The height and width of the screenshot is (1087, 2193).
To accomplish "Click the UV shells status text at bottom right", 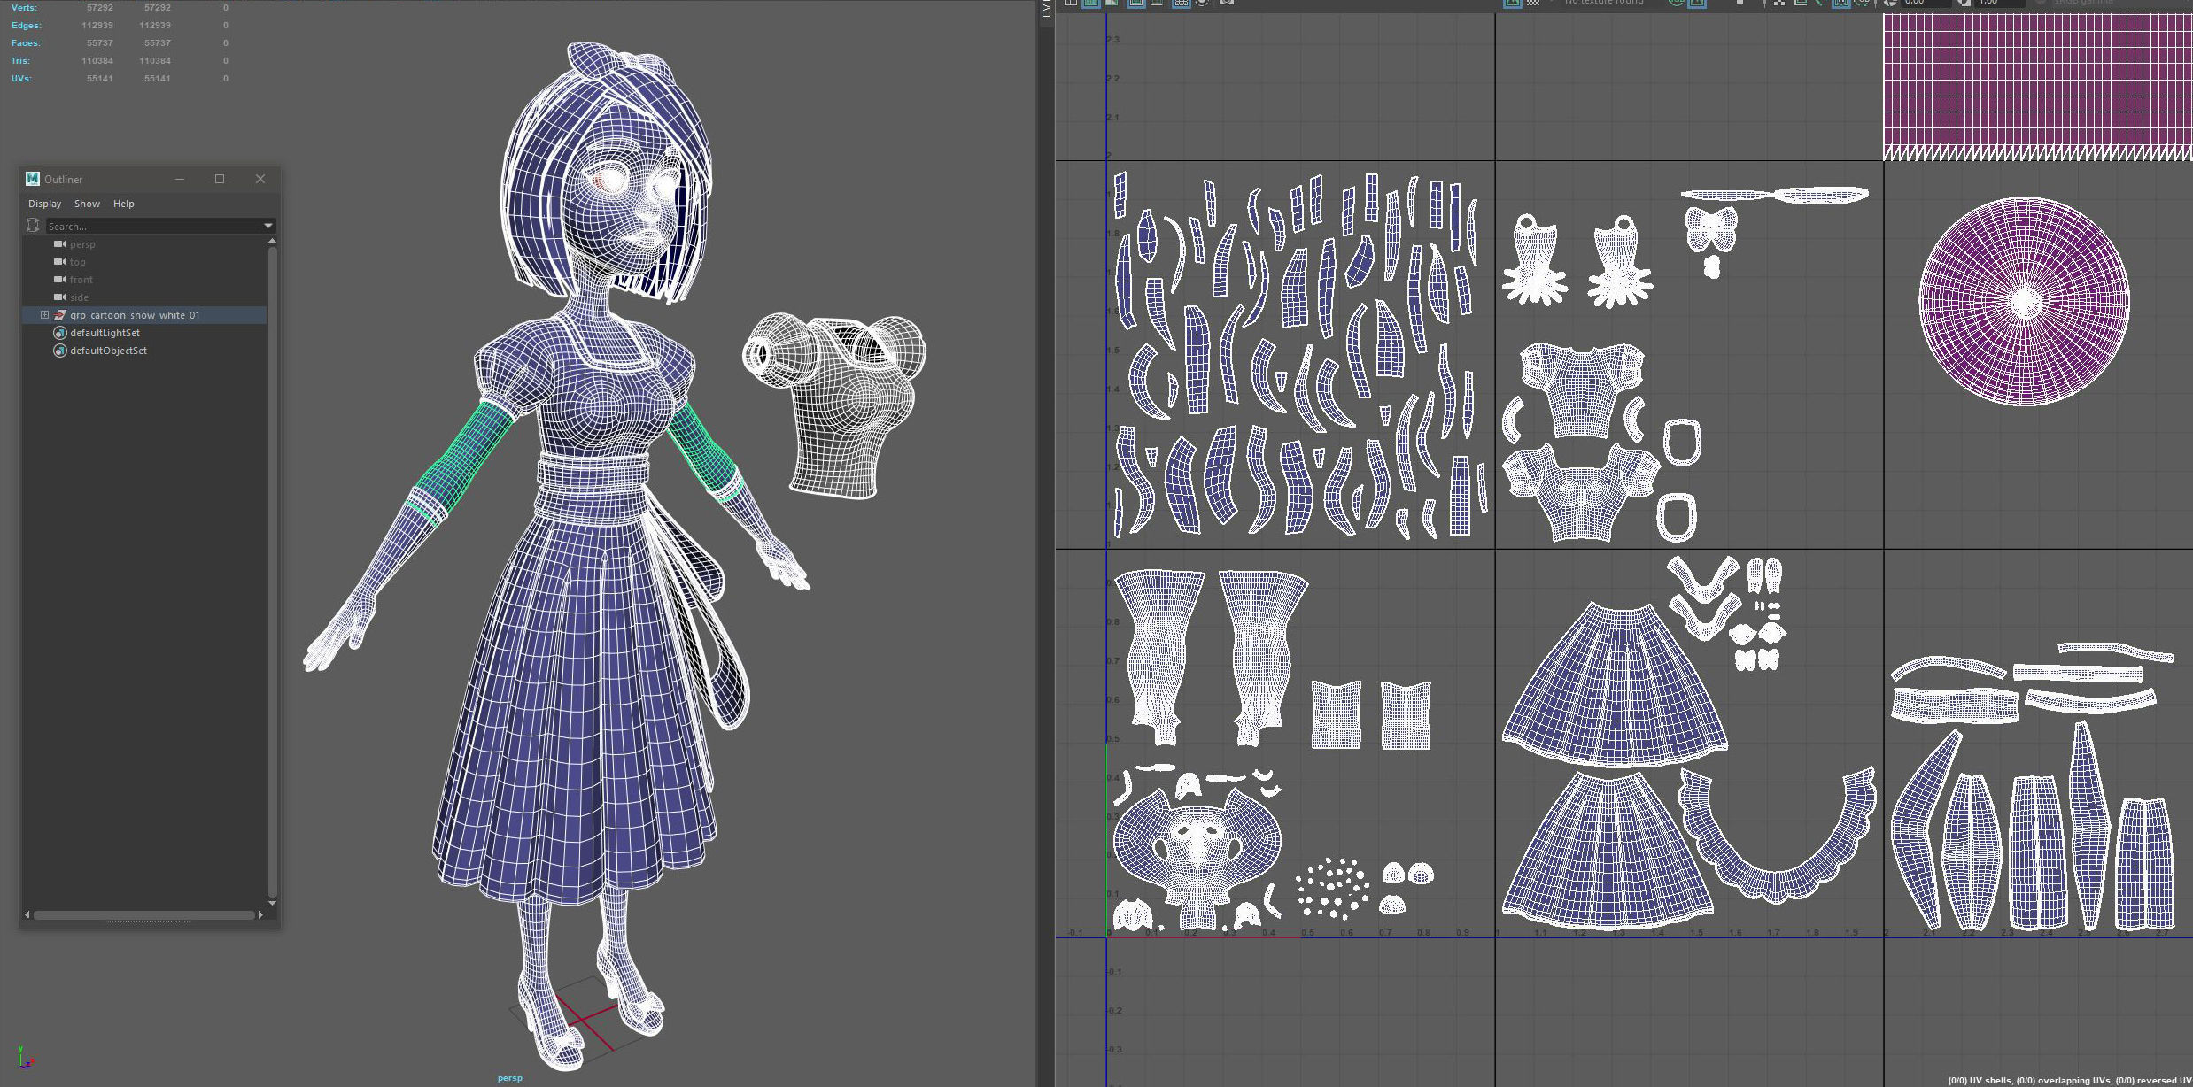I will (x=2069, y=1081).
